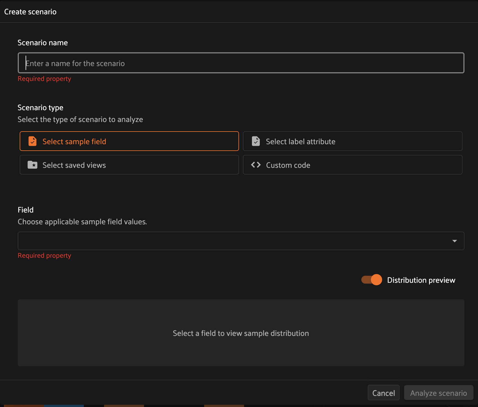This screenshot has height=407, width=478.
Task: Click the Field section heading label
Action: click(x=26, y=210)
